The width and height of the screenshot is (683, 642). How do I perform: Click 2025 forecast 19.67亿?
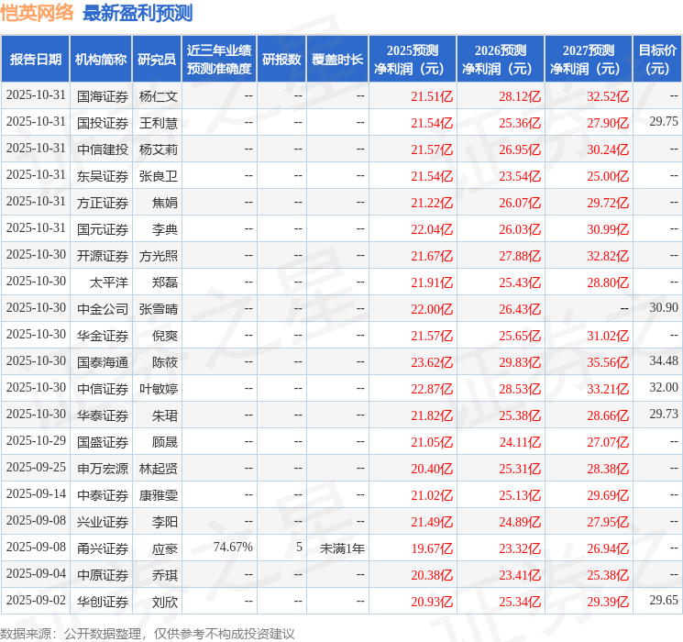pyautogui.click(x=432, y=548)
